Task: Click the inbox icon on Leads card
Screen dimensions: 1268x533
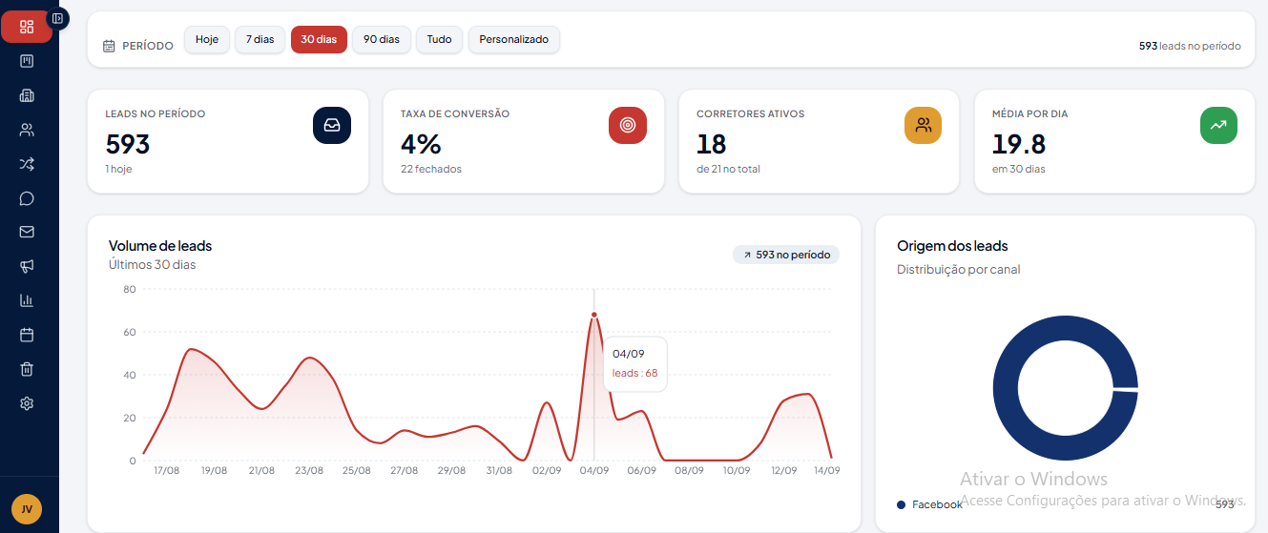Action: (332, 125)
